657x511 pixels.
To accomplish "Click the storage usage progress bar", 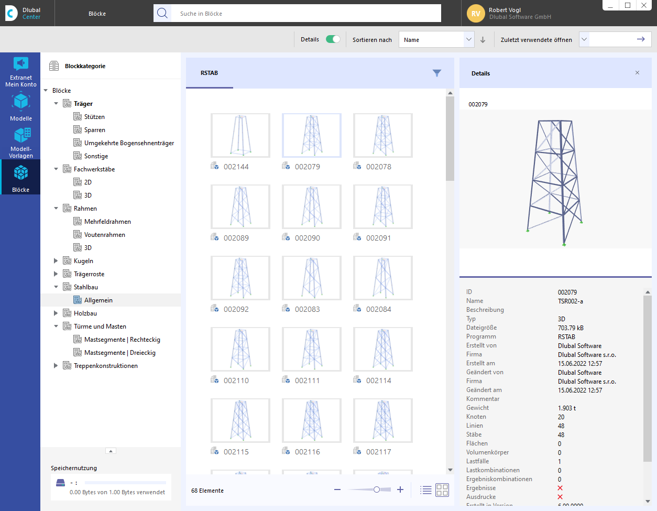I will [x=125, y=483].
